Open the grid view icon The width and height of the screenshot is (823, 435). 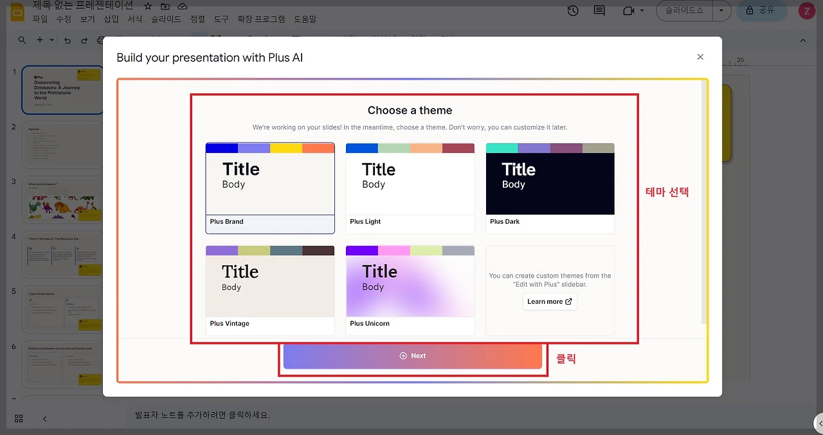click(19, 418)
